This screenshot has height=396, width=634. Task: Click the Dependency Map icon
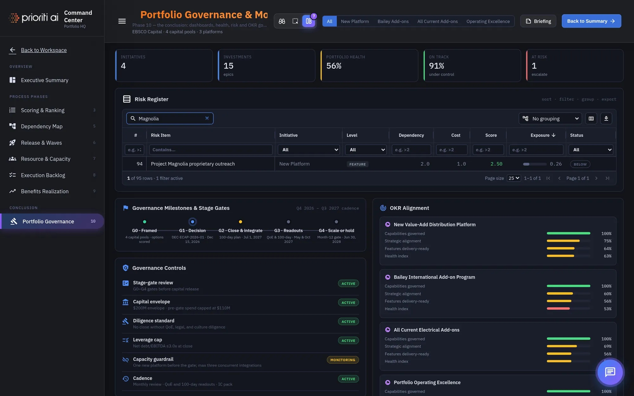point(12,126)
